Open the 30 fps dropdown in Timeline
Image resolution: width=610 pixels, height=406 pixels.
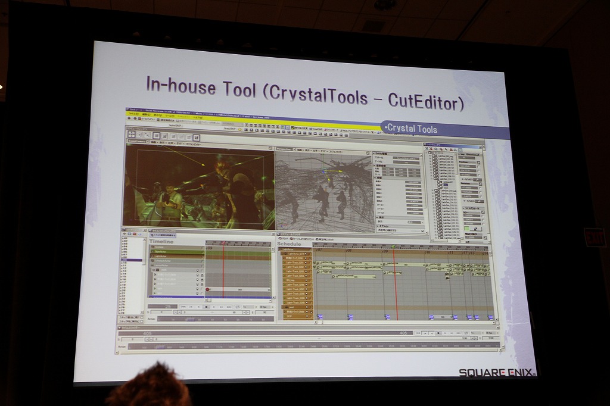point(272,307)
